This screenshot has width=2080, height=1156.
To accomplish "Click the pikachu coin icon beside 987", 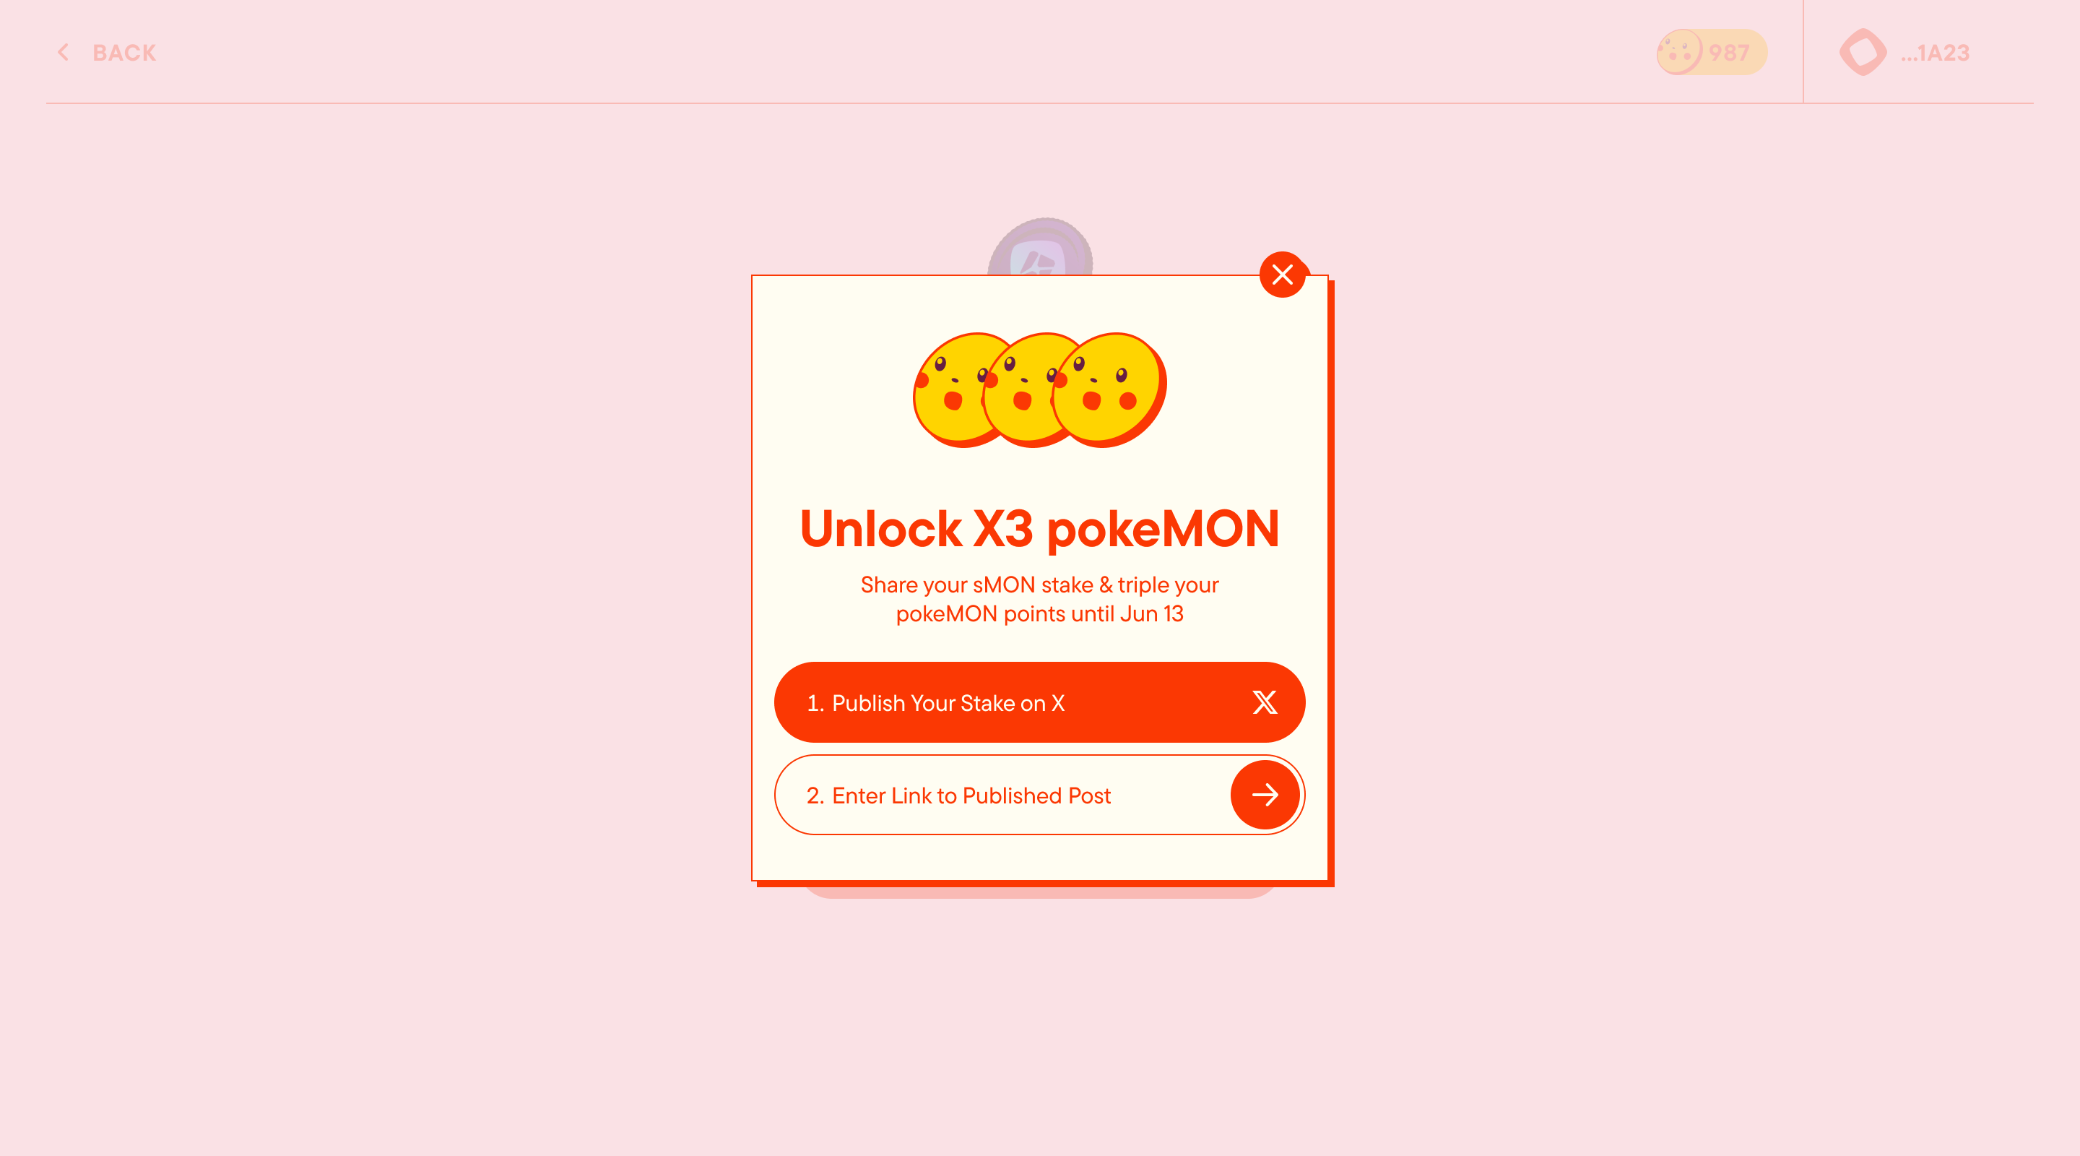I will pos(1679,53).
